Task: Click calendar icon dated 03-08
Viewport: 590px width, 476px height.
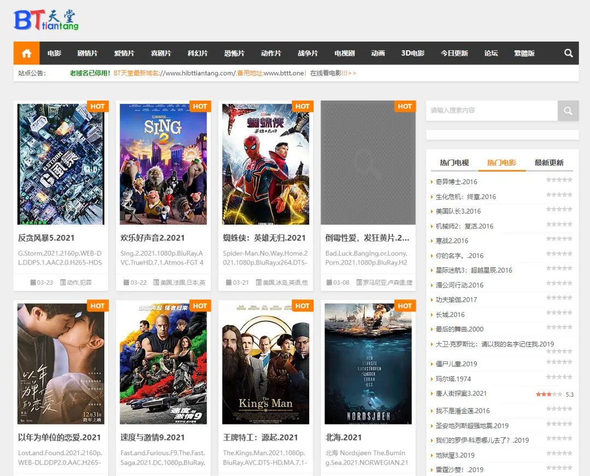Action: pos(329,282)
